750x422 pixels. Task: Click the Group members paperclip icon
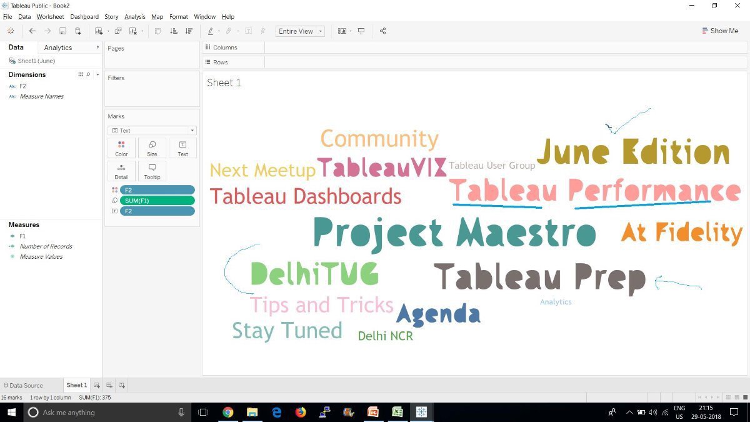click(229, 31)
